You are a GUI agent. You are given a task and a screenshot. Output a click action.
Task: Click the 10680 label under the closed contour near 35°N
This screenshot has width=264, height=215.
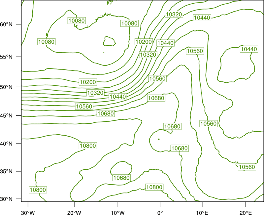121,178
